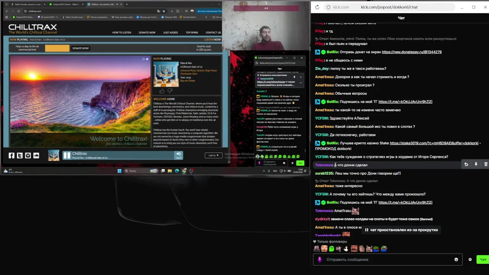Open Chrome from the taskbar
The image size is (489, 275).
184,171
